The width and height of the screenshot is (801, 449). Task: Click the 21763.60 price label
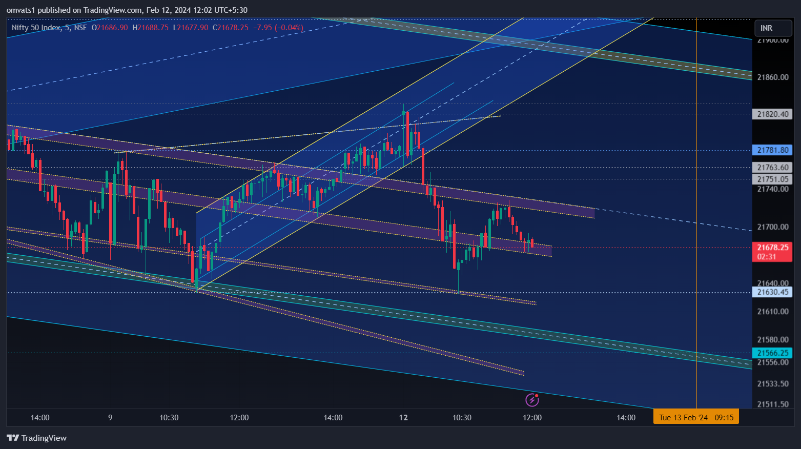coord(773,168)
